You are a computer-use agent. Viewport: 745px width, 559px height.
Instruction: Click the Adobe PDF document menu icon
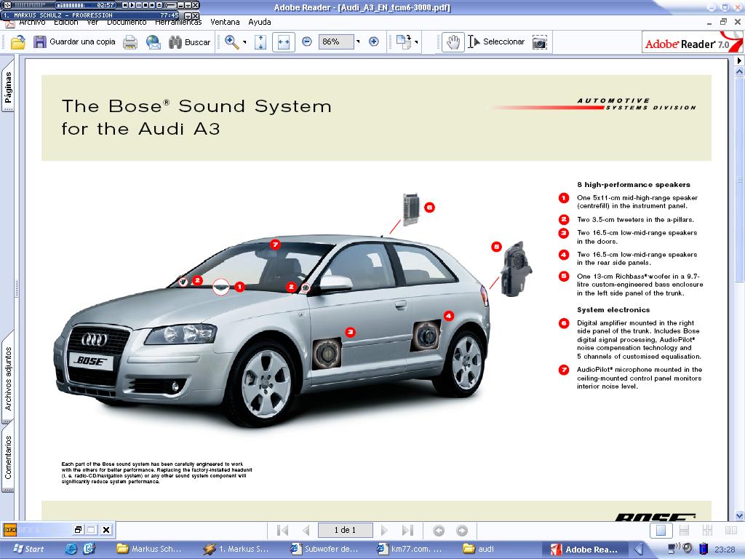9,23
